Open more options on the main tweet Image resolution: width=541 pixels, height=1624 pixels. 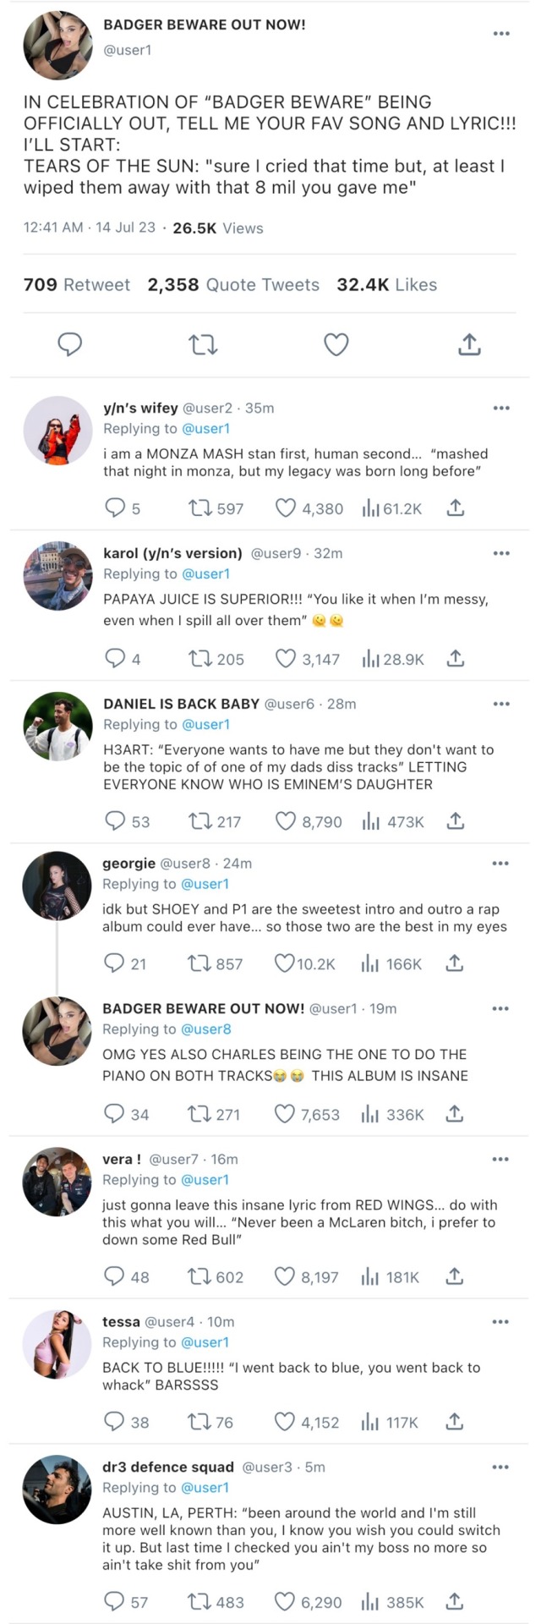(x=501, y=34)
